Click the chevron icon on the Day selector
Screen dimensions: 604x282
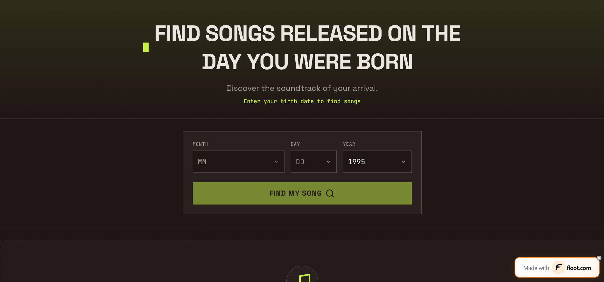coord(328,162)
